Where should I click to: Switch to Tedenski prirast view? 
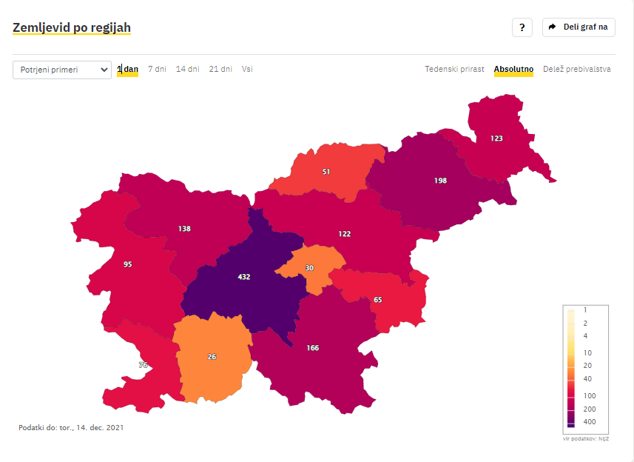click(x=454, y=69)
